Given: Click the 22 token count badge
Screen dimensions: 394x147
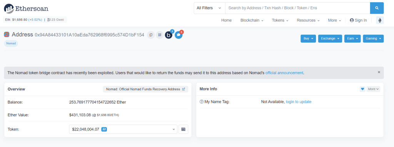Looking at the screenshot, I should [104, 129].
